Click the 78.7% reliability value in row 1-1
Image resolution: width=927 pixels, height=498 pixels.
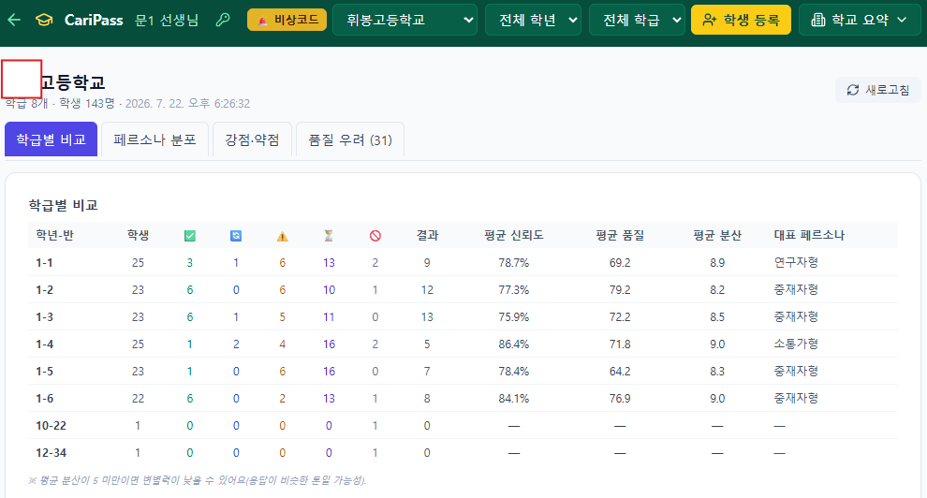(514, 263)
